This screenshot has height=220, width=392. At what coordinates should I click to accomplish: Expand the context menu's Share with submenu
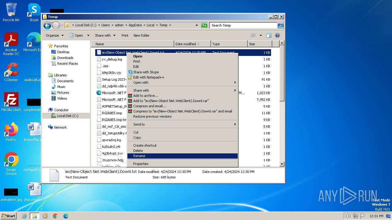182,90
